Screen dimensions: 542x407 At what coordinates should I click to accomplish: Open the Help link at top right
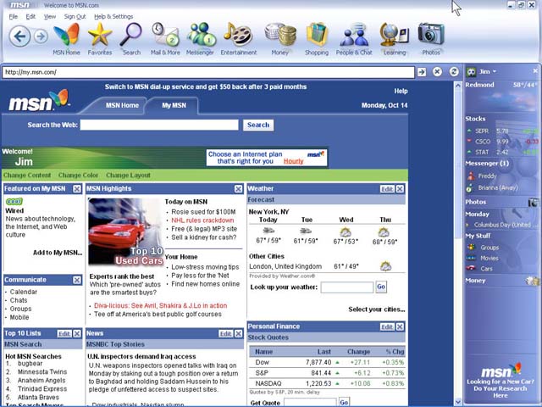(401, 91)
